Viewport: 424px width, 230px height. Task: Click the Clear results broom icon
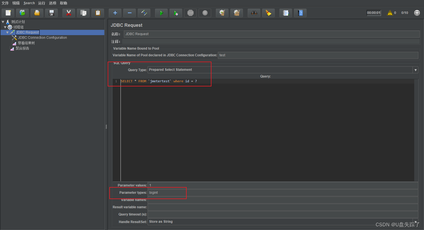point(268,13)
